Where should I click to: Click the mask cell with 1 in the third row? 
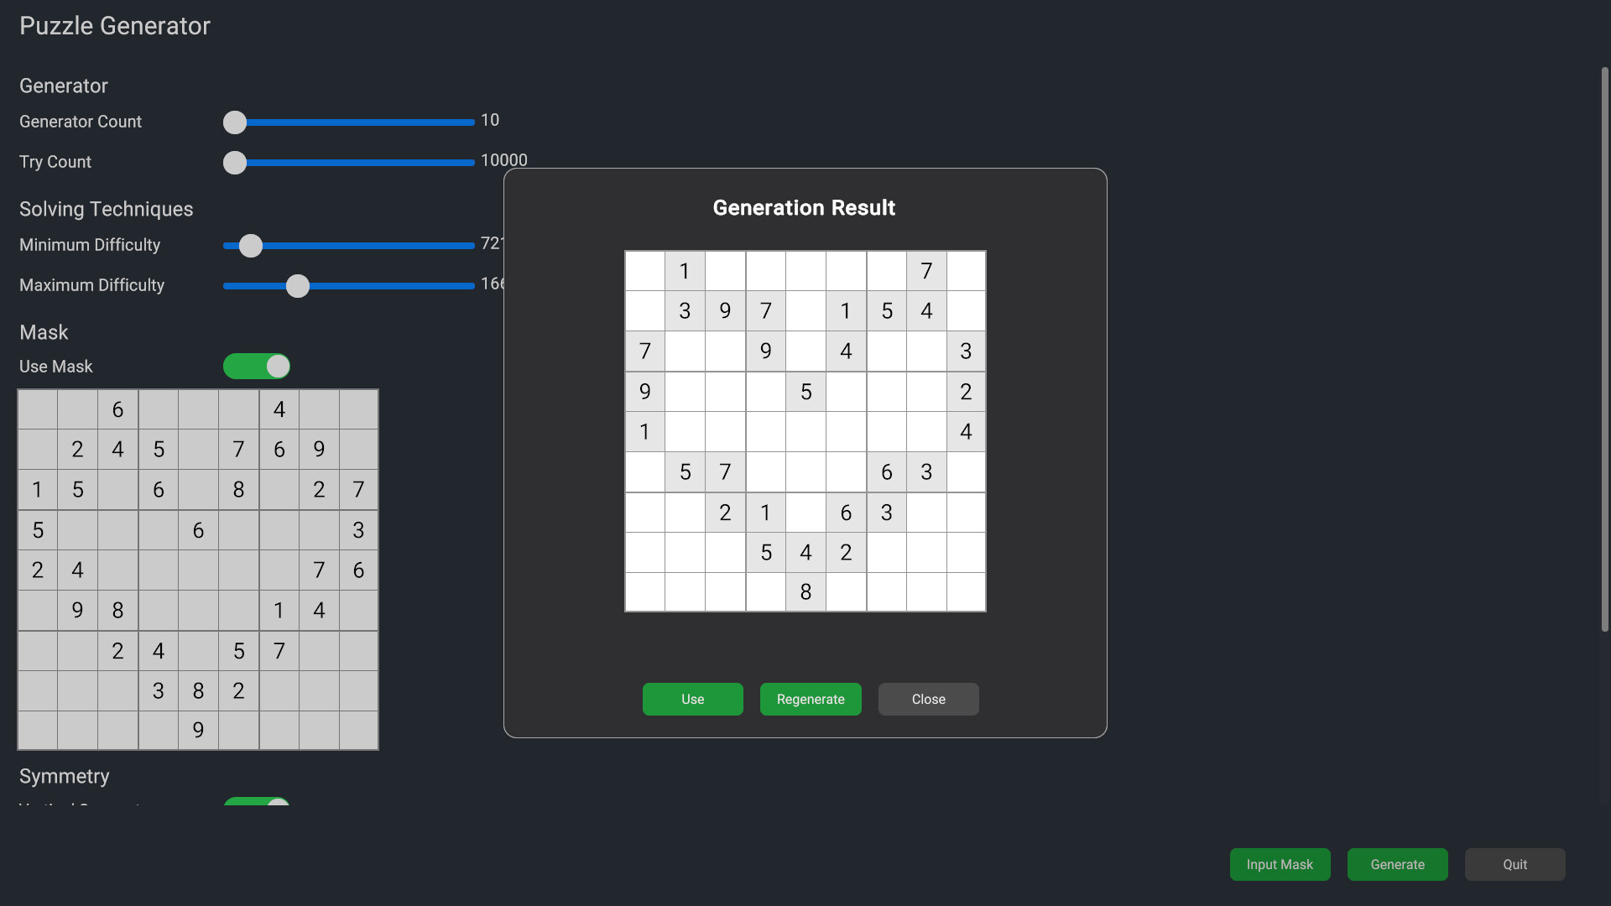coord(38,490)
